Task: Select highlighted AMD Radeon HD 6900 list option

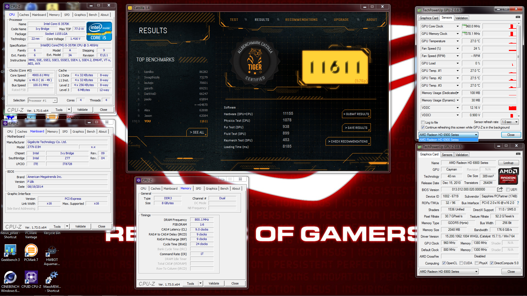Action: [x=448, y=140]
